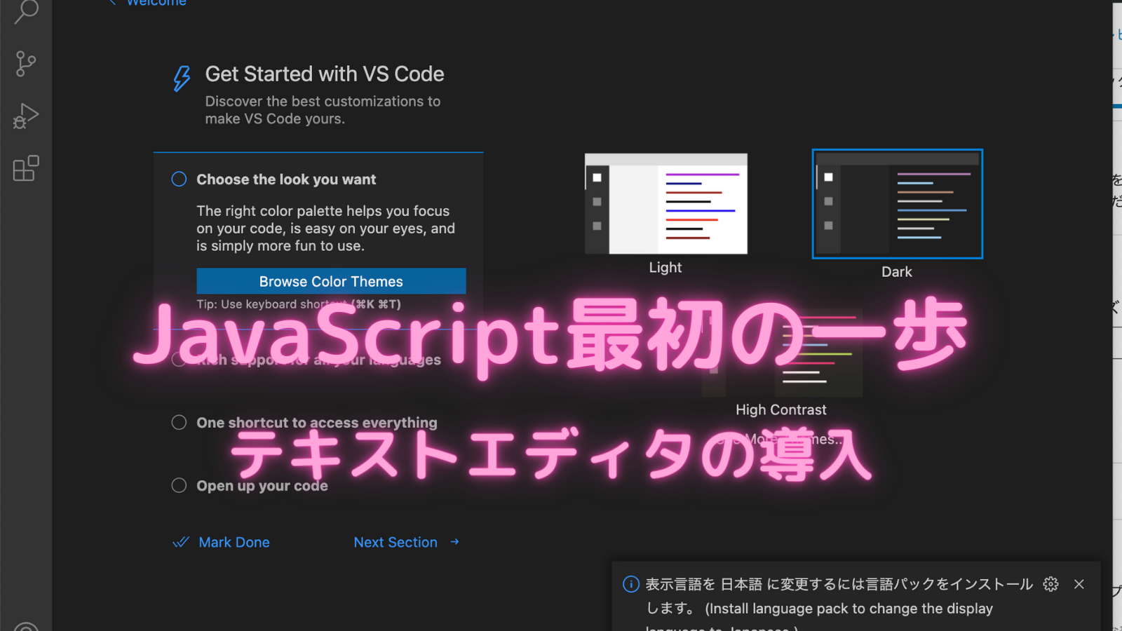
Task: Open Extensions view icon
Action: tap(26, 169)
